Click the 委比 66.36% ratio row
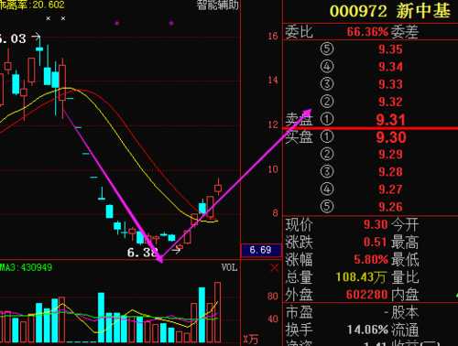Screen dimensions: 458x346 pyautogui.click(x=352, y=31)
